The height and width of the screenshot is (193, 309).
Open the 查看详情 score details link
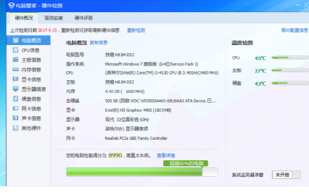coord(166,155)
